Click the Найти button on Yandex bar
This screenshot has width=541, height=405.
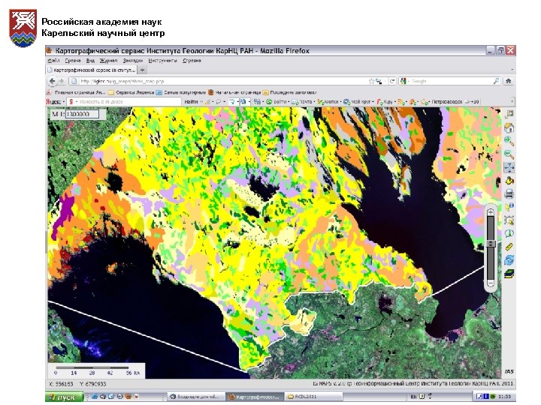191,102
